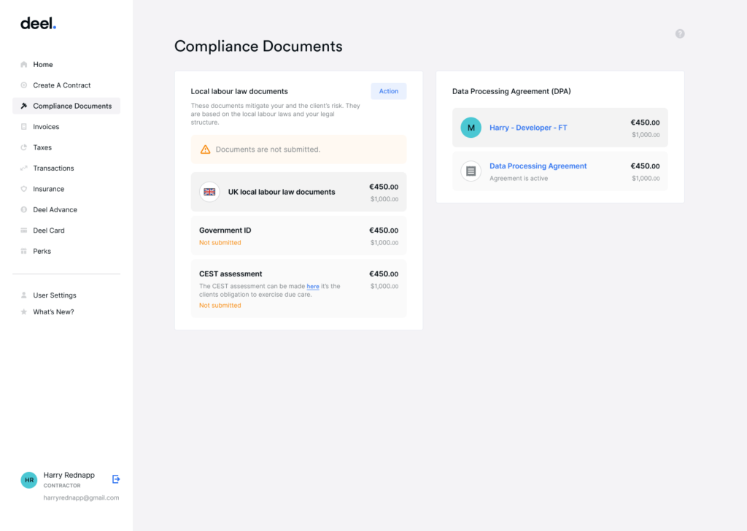
Task: Open the help question mark icon
Action: [680, 34]
